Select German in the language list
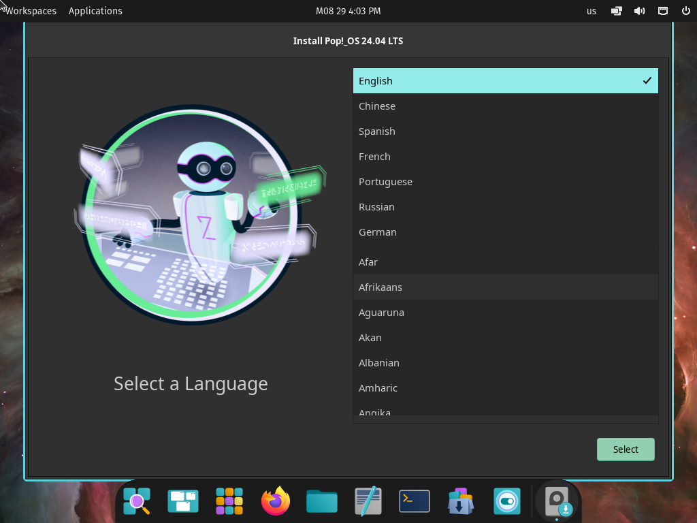This screenshot has height=523, width=697. pyautogui.click(x=506, y=232)
